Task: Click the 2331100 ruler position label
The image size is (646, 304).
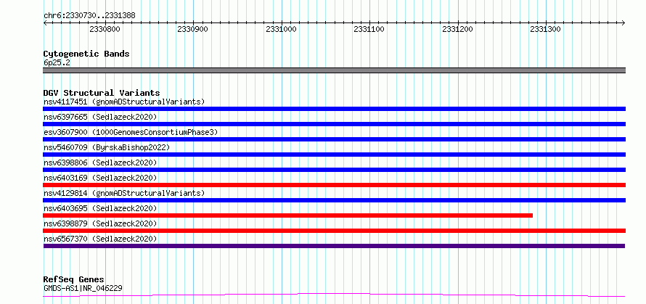Action: [369, 30]
